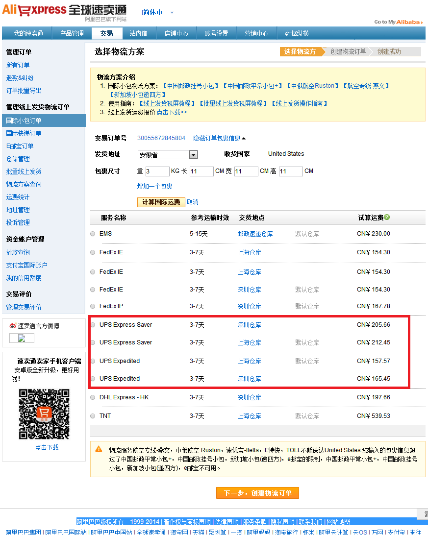Click 点击下载>> freight quote link
The image size is (428, 535).
point(172,112)
